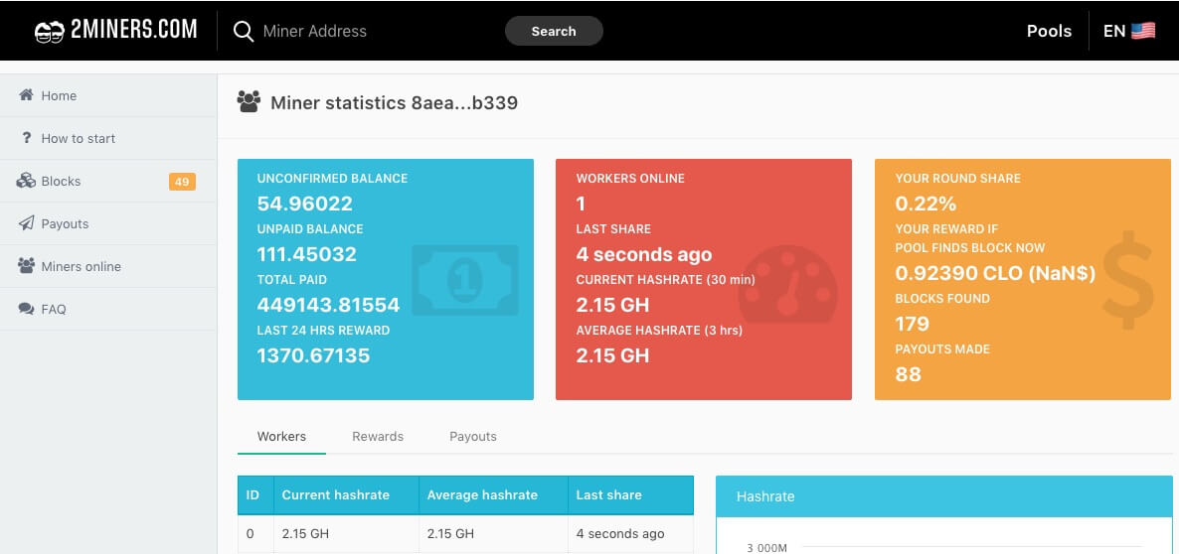Click the 2Miners logo icon
This screenshot has width=1179, height=554.
(x=49, y=33)
